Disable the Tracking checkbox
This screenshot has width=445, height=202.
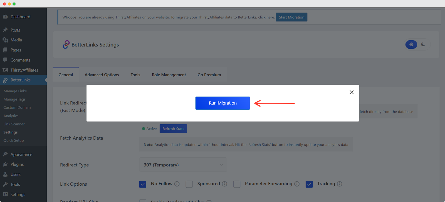click(309, 184)
